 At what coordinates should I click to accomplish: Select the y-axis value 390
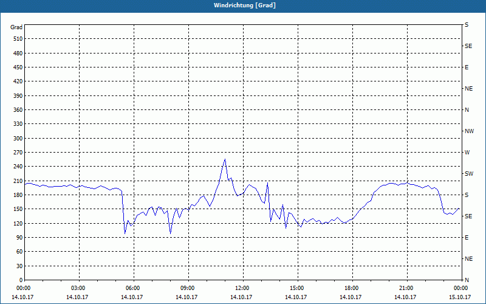pos(18,96)
